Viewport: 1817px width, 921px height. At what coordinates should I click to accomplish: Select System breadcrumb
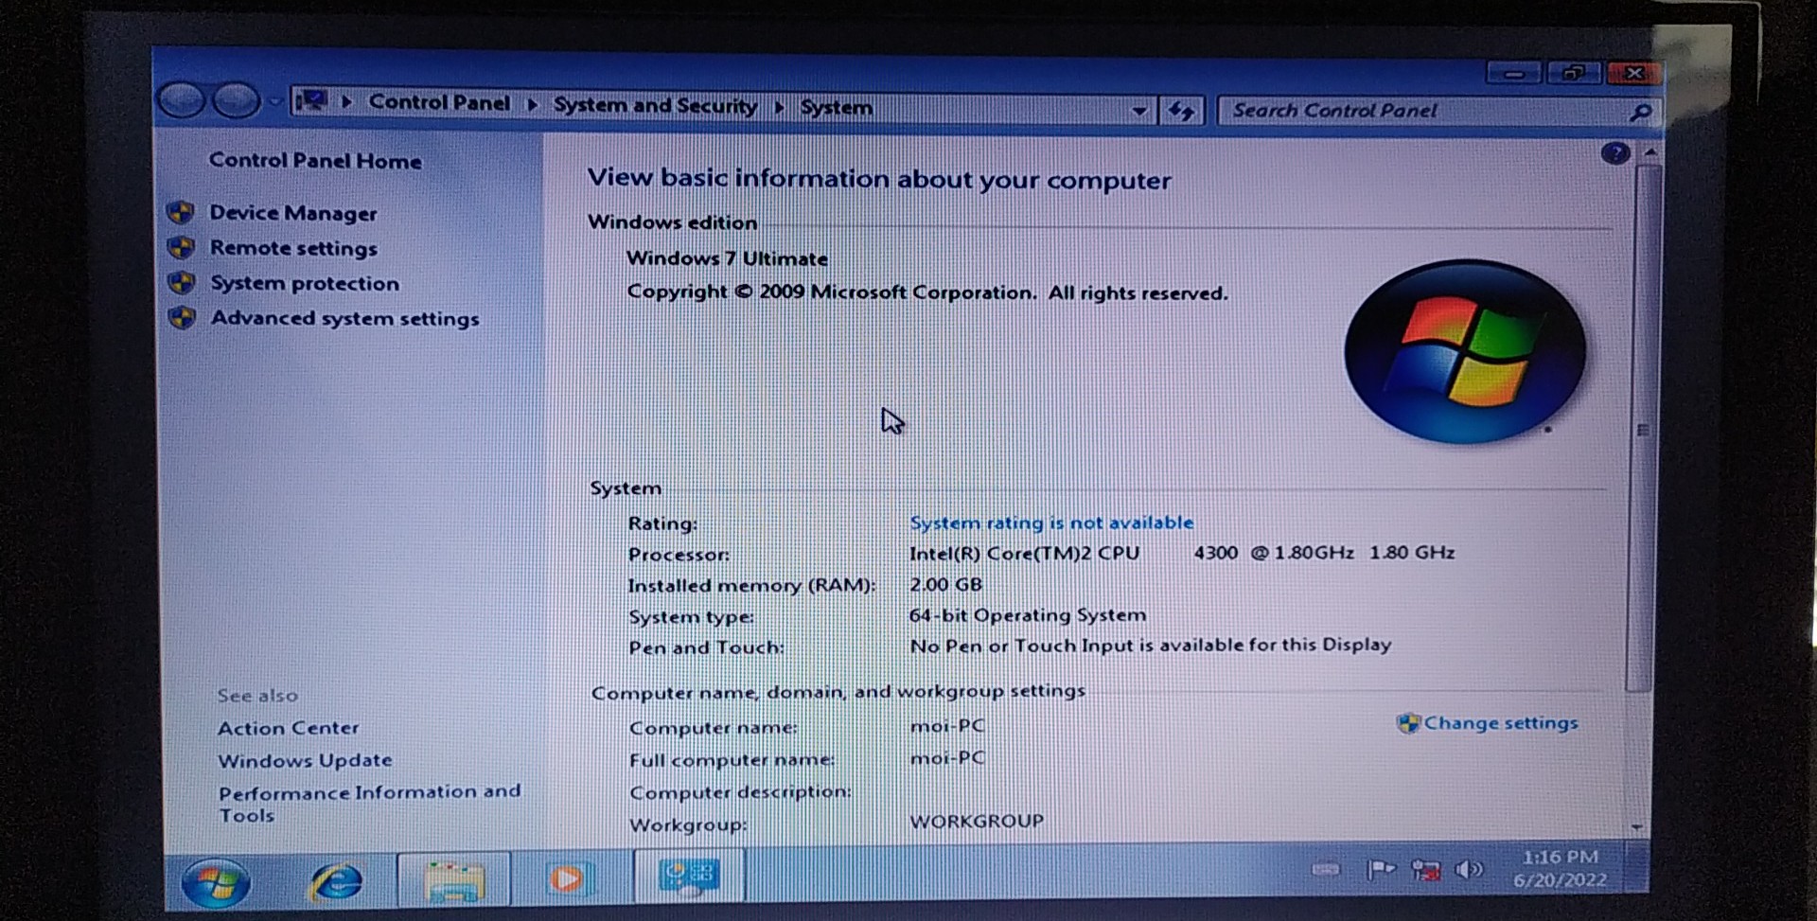coord(836,107)
